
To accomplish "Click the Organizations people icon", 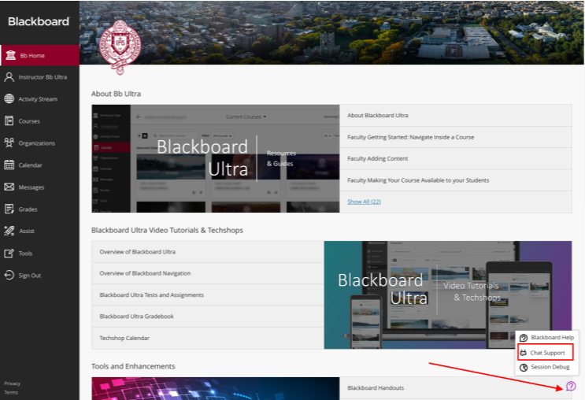I will [x=9, y=143].
